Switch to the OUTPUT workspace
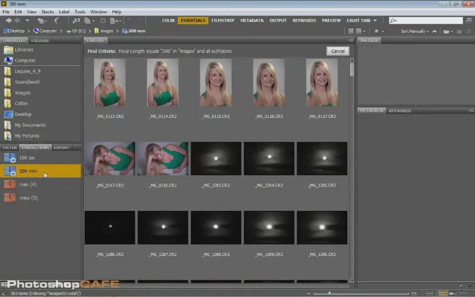This screenshot has width=475, height=297. [278, 20]
